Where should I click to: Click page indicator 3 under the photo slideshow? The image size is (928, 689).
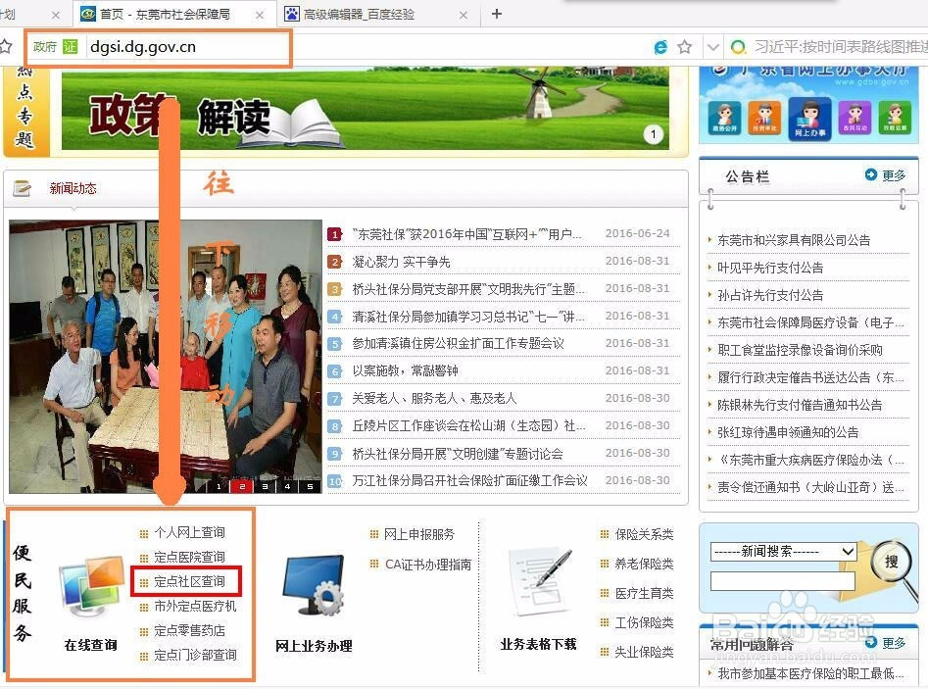click(x=264, y=486)
